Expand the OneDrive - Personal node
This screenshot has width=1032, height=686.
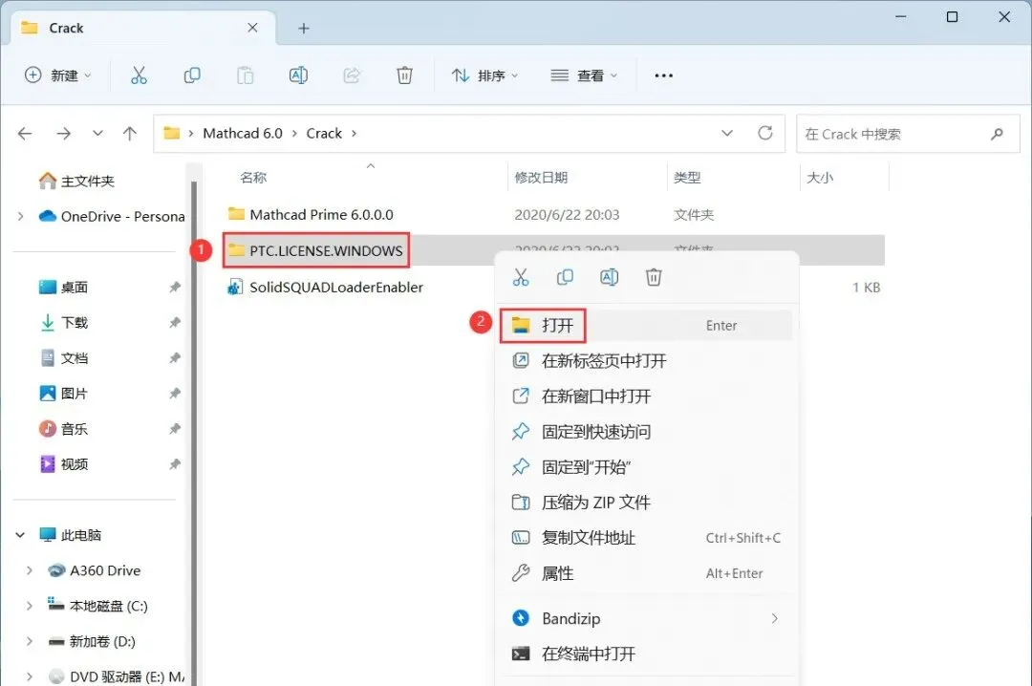coord(20,216)
